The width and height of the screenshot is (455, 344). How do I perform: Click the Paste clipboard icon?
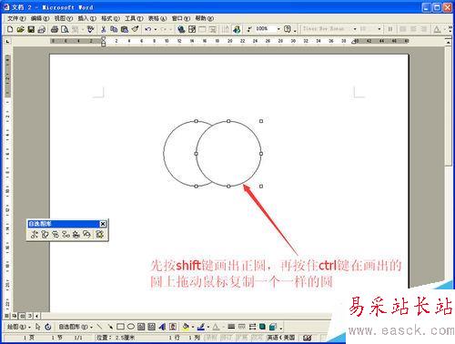point(125,29)
